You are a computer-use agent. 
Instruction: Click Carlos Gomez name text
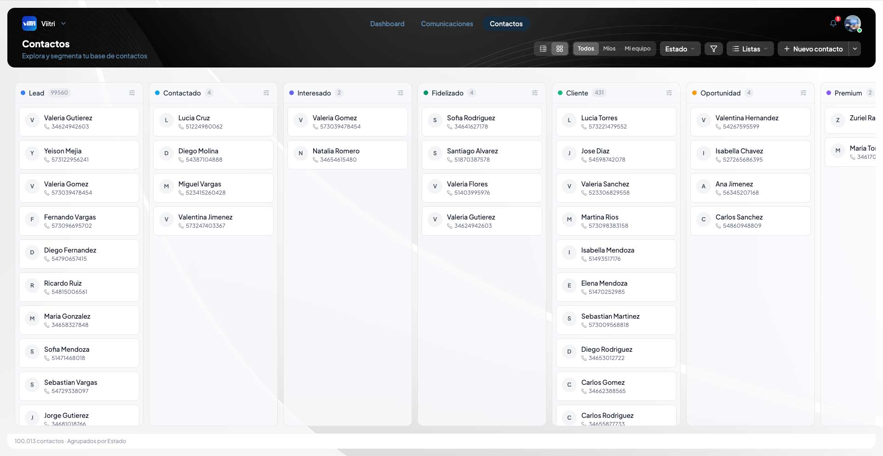[x=603, y=383]
